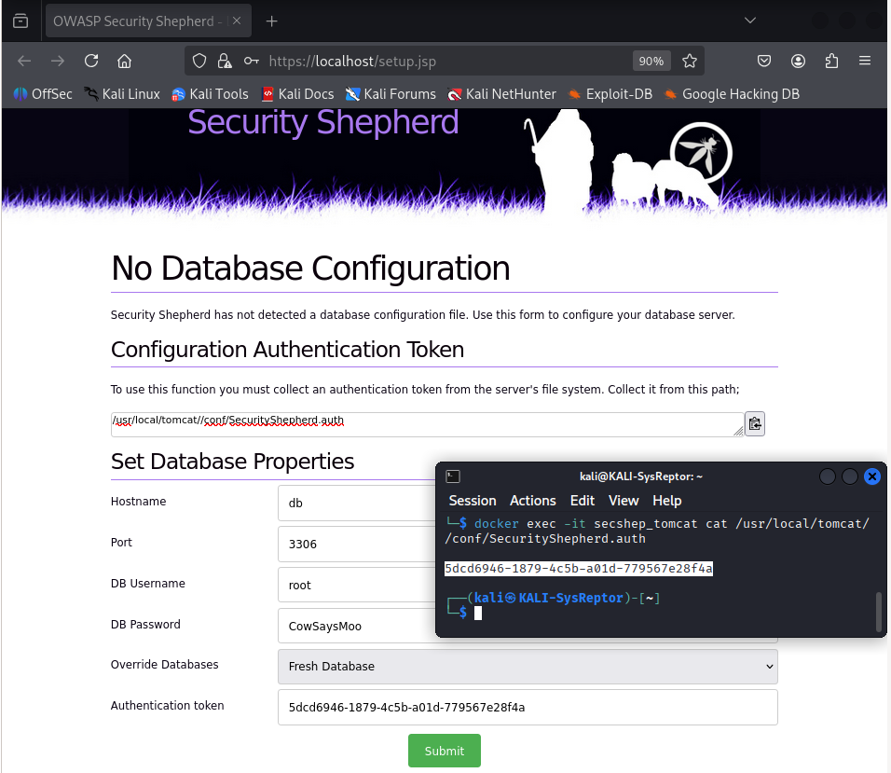Image resolution: width=891 pixels, height=773 pixels.
Task: Open terminal Actions menu
Action: tap(532, 501)
